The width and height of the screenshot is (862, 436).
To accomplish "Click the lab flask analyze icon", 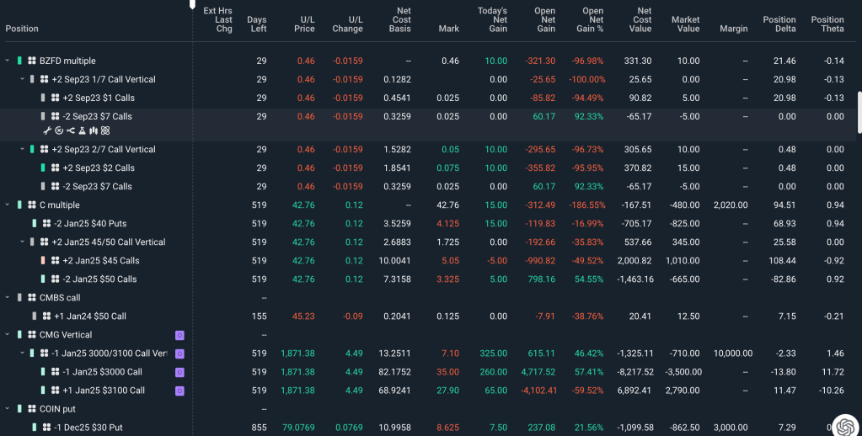I will point(82,130).
